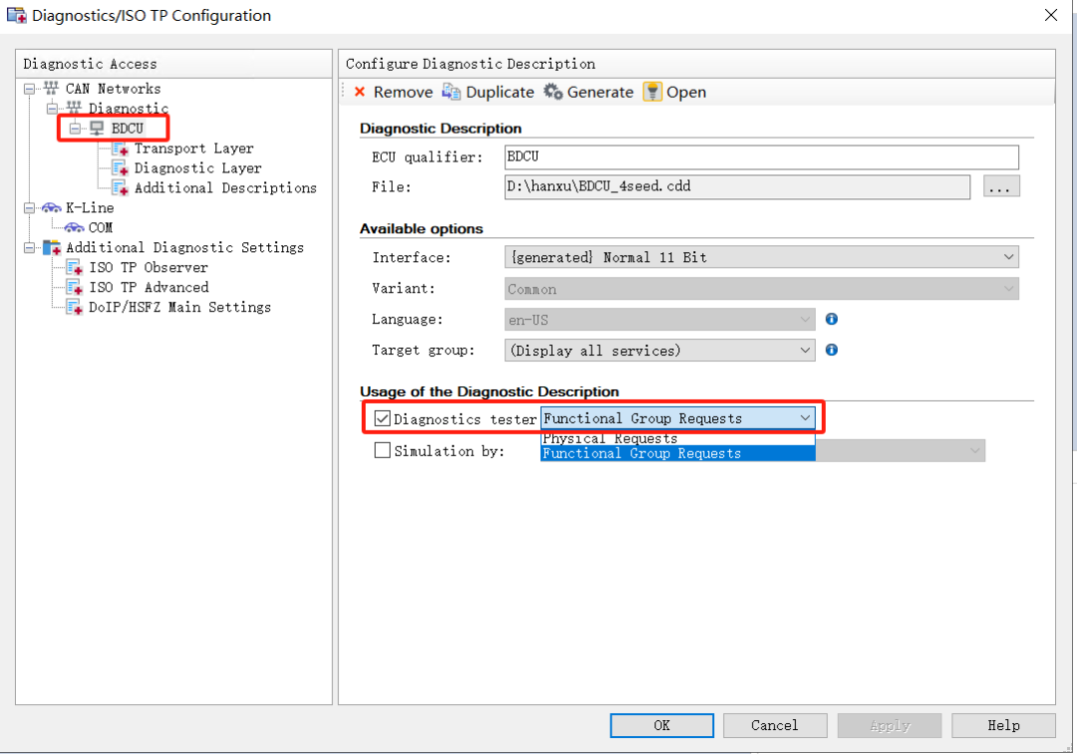Click the ECU qualifier text field
Screen dimensions: 1077x754
tap(761, 157)
